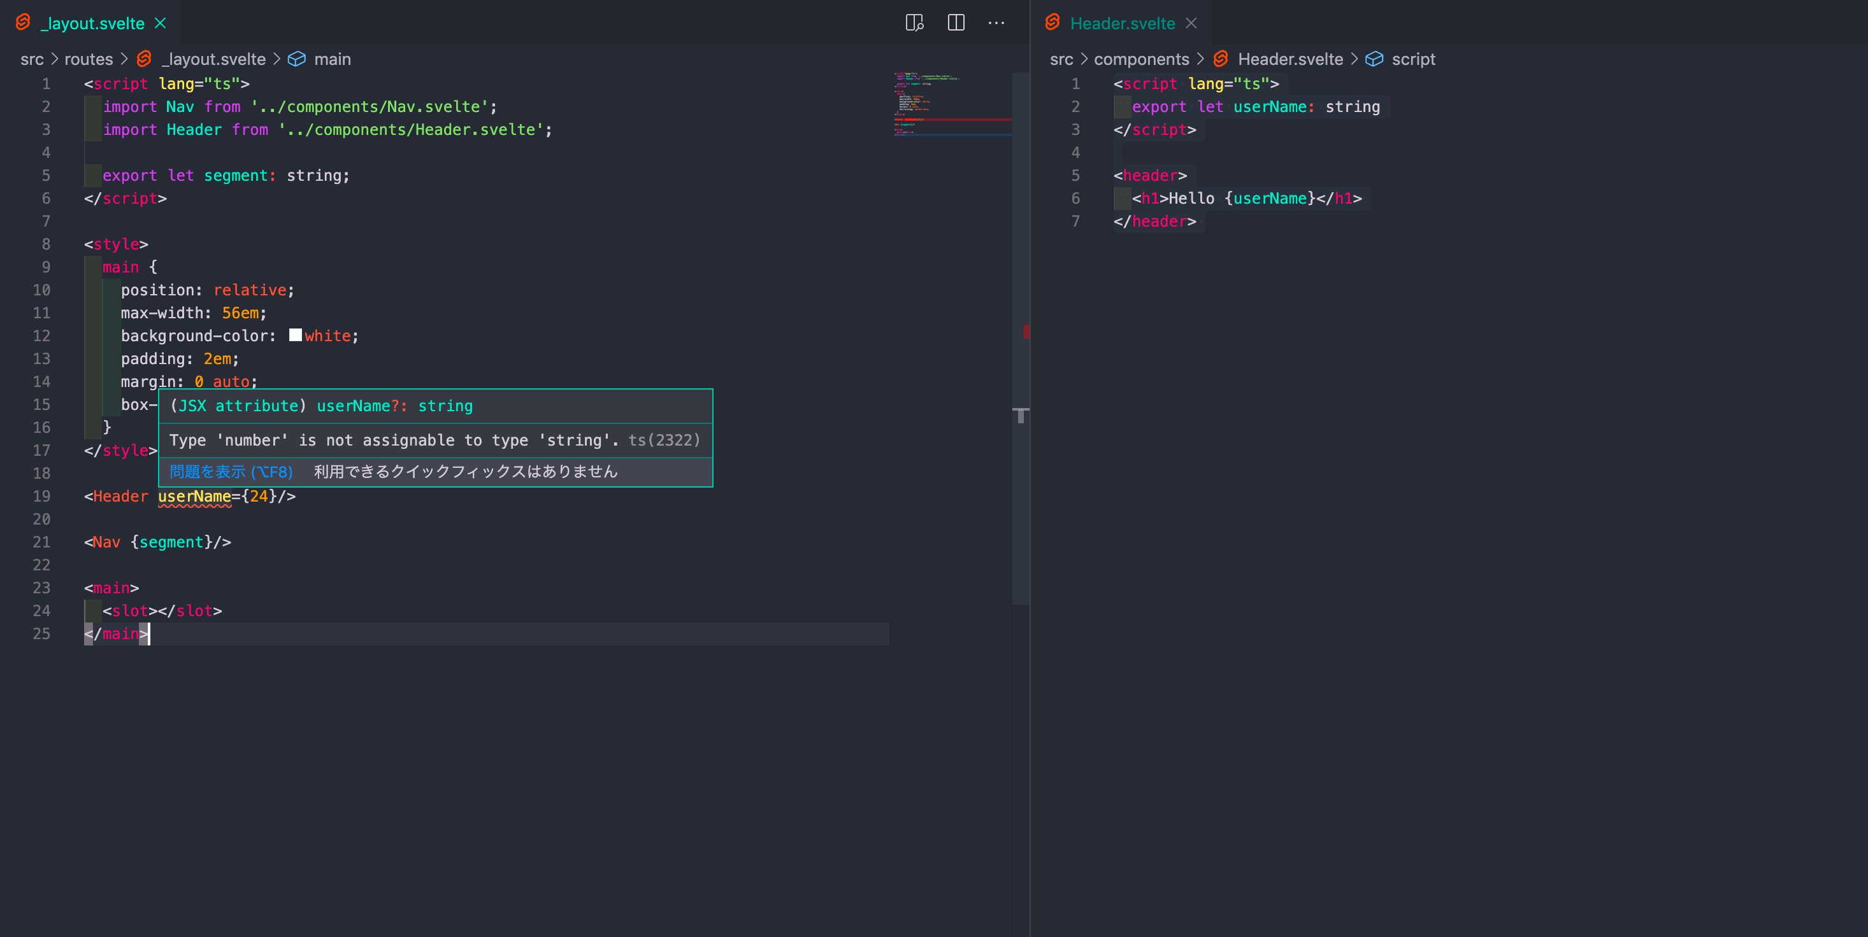Click the Svelte icon on Header.svelte tab
Screen dimensions: 1868x937
[x=1053, y=22]
